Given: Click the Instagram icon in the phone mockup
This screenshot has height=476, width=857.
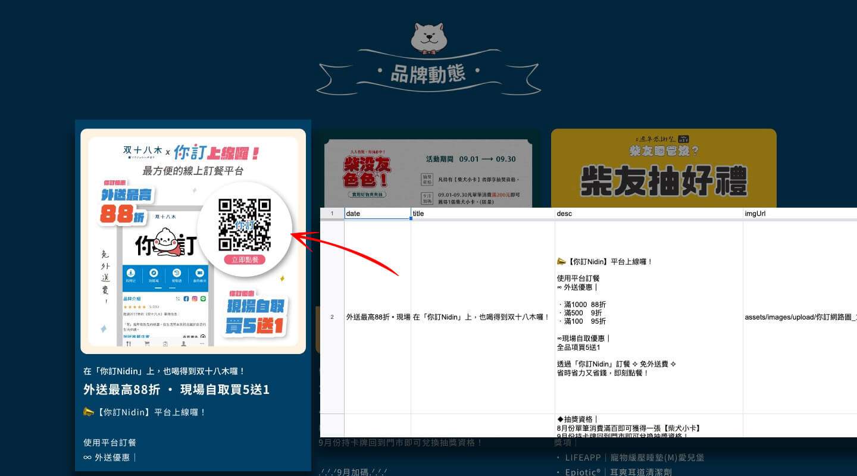Looking at the screenshot, I should pos(194,298).
